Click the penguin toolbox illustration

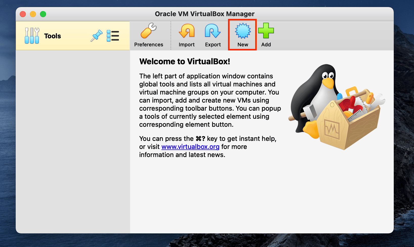[x=337, y=107]
